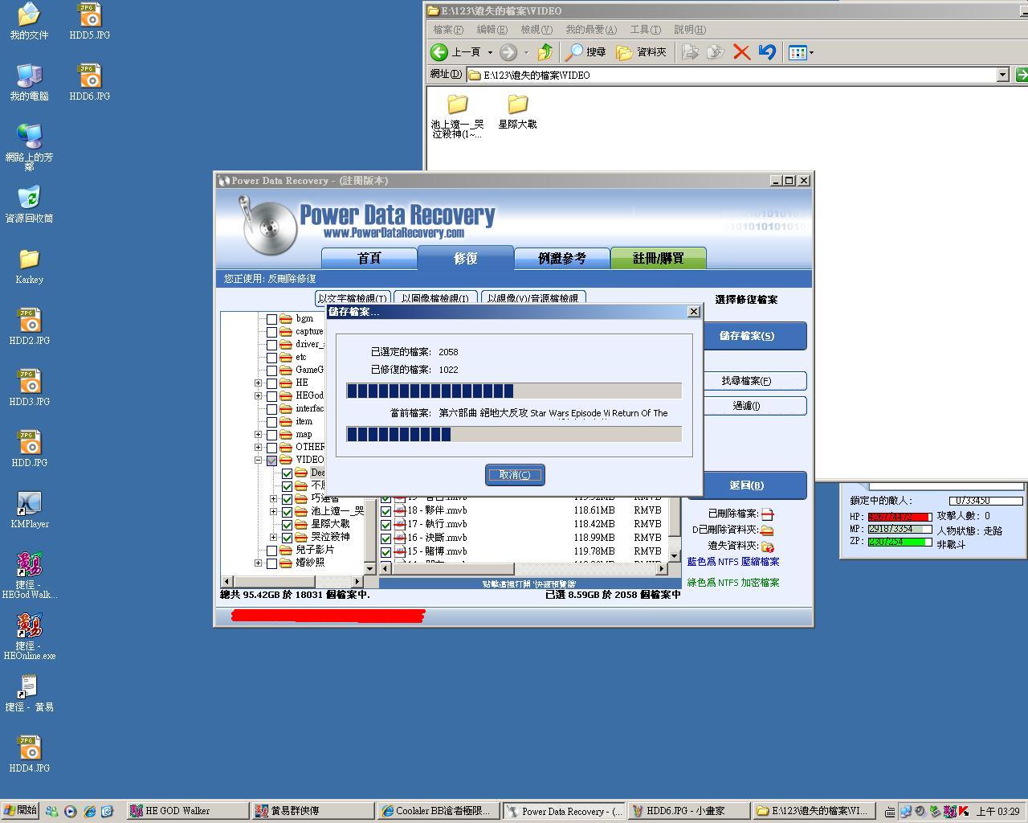Select HDD5.JPG desktop file
Image resolution: width=1028 pixels, height=823 pixels.
click(x=90, y=22)
